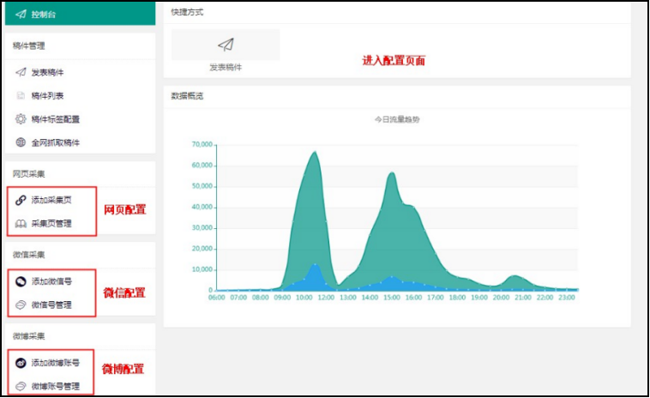
Task: Click the 采集页管理 book icon
Action: pyautogui.click(x=21, y=224)
